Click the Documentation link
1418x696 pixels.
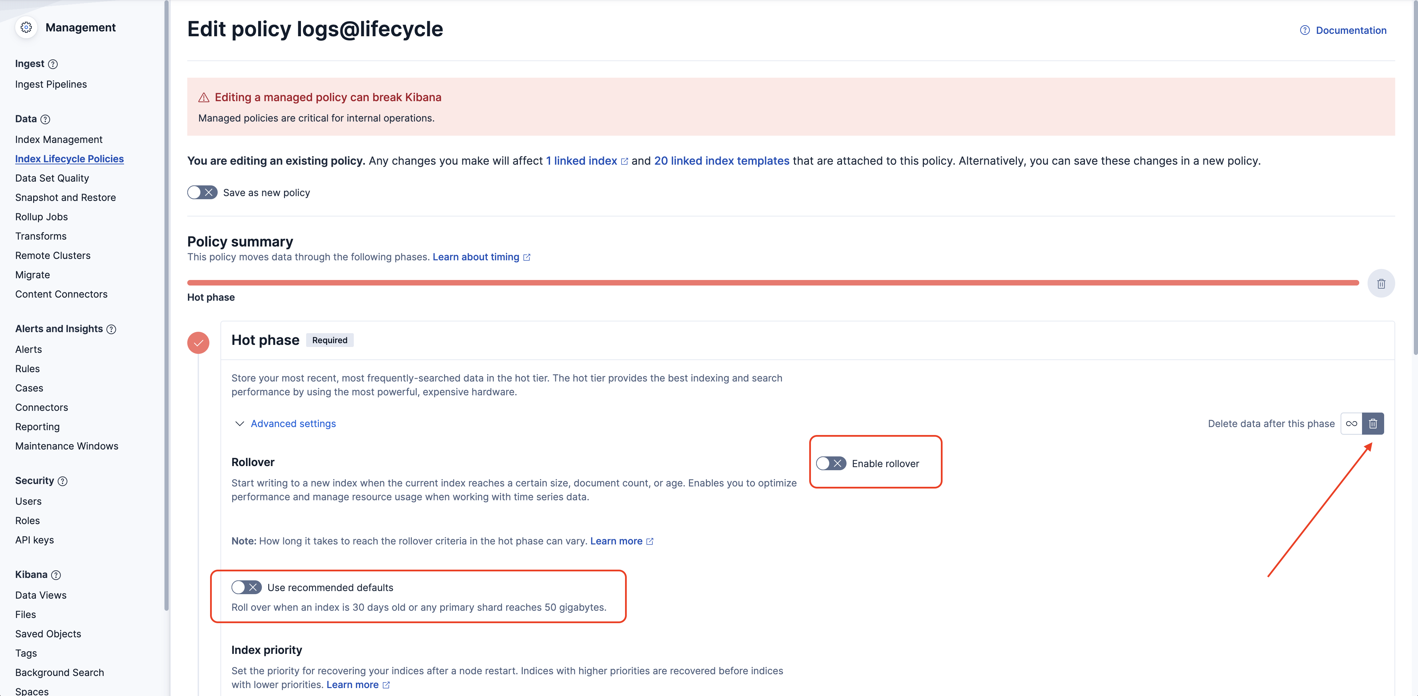pos(1351,30)
